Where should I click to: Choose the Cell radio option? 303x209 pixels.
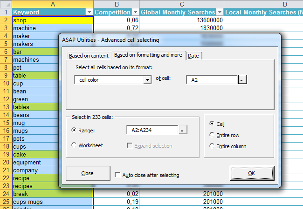[212, 124]
